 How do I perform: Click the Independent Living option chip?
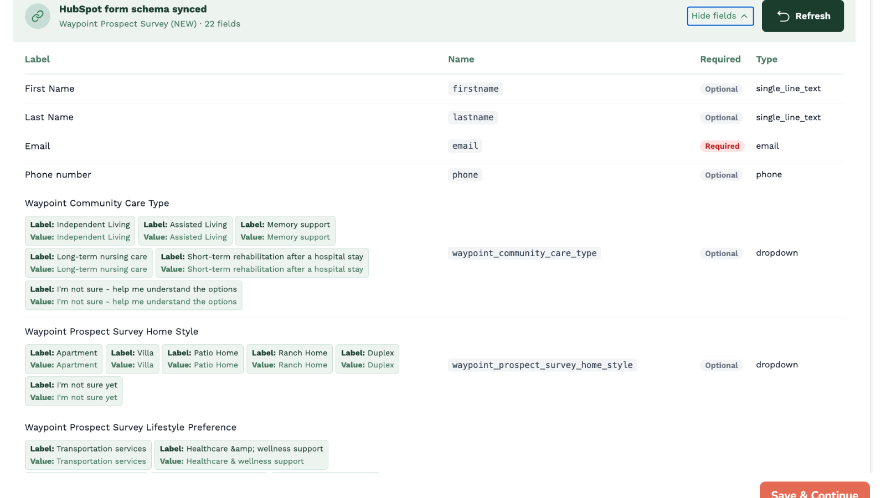tap(80, 231)
